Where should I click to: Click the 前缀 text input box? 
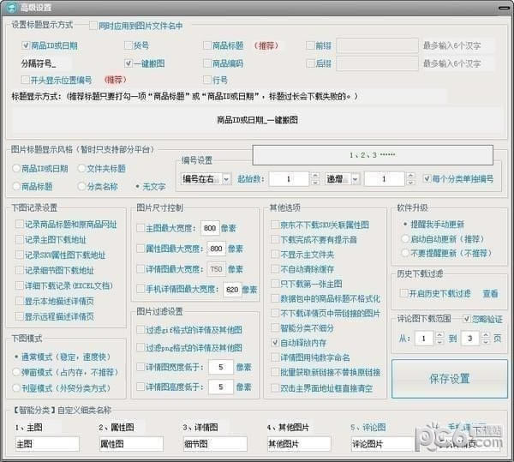click(x=376, y=45)
